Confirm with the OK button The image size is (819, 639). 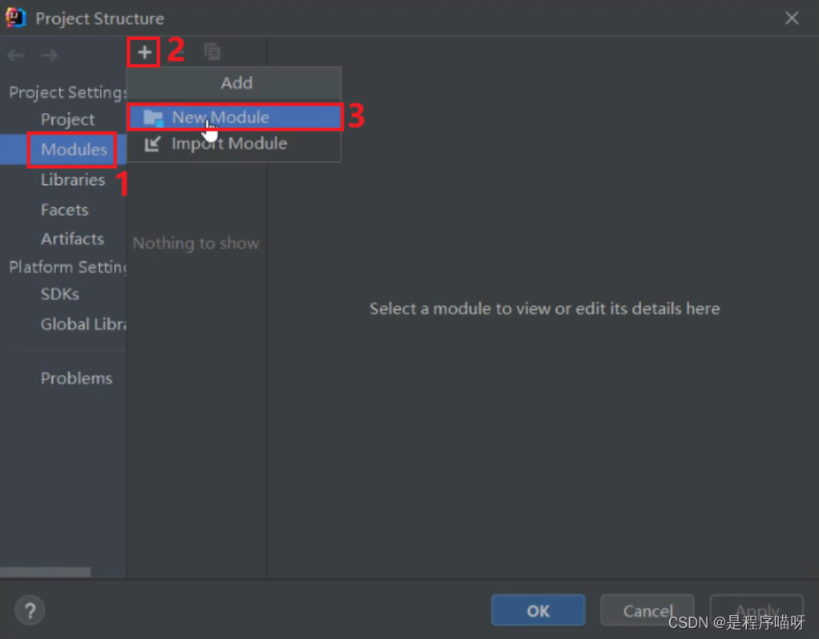[x=538, y=609]
